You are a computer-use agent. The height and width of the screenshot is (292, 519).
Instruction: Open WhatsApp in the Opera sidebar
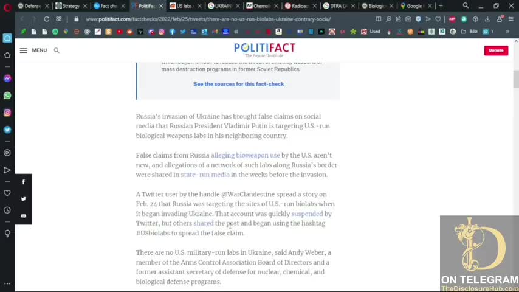7,96
